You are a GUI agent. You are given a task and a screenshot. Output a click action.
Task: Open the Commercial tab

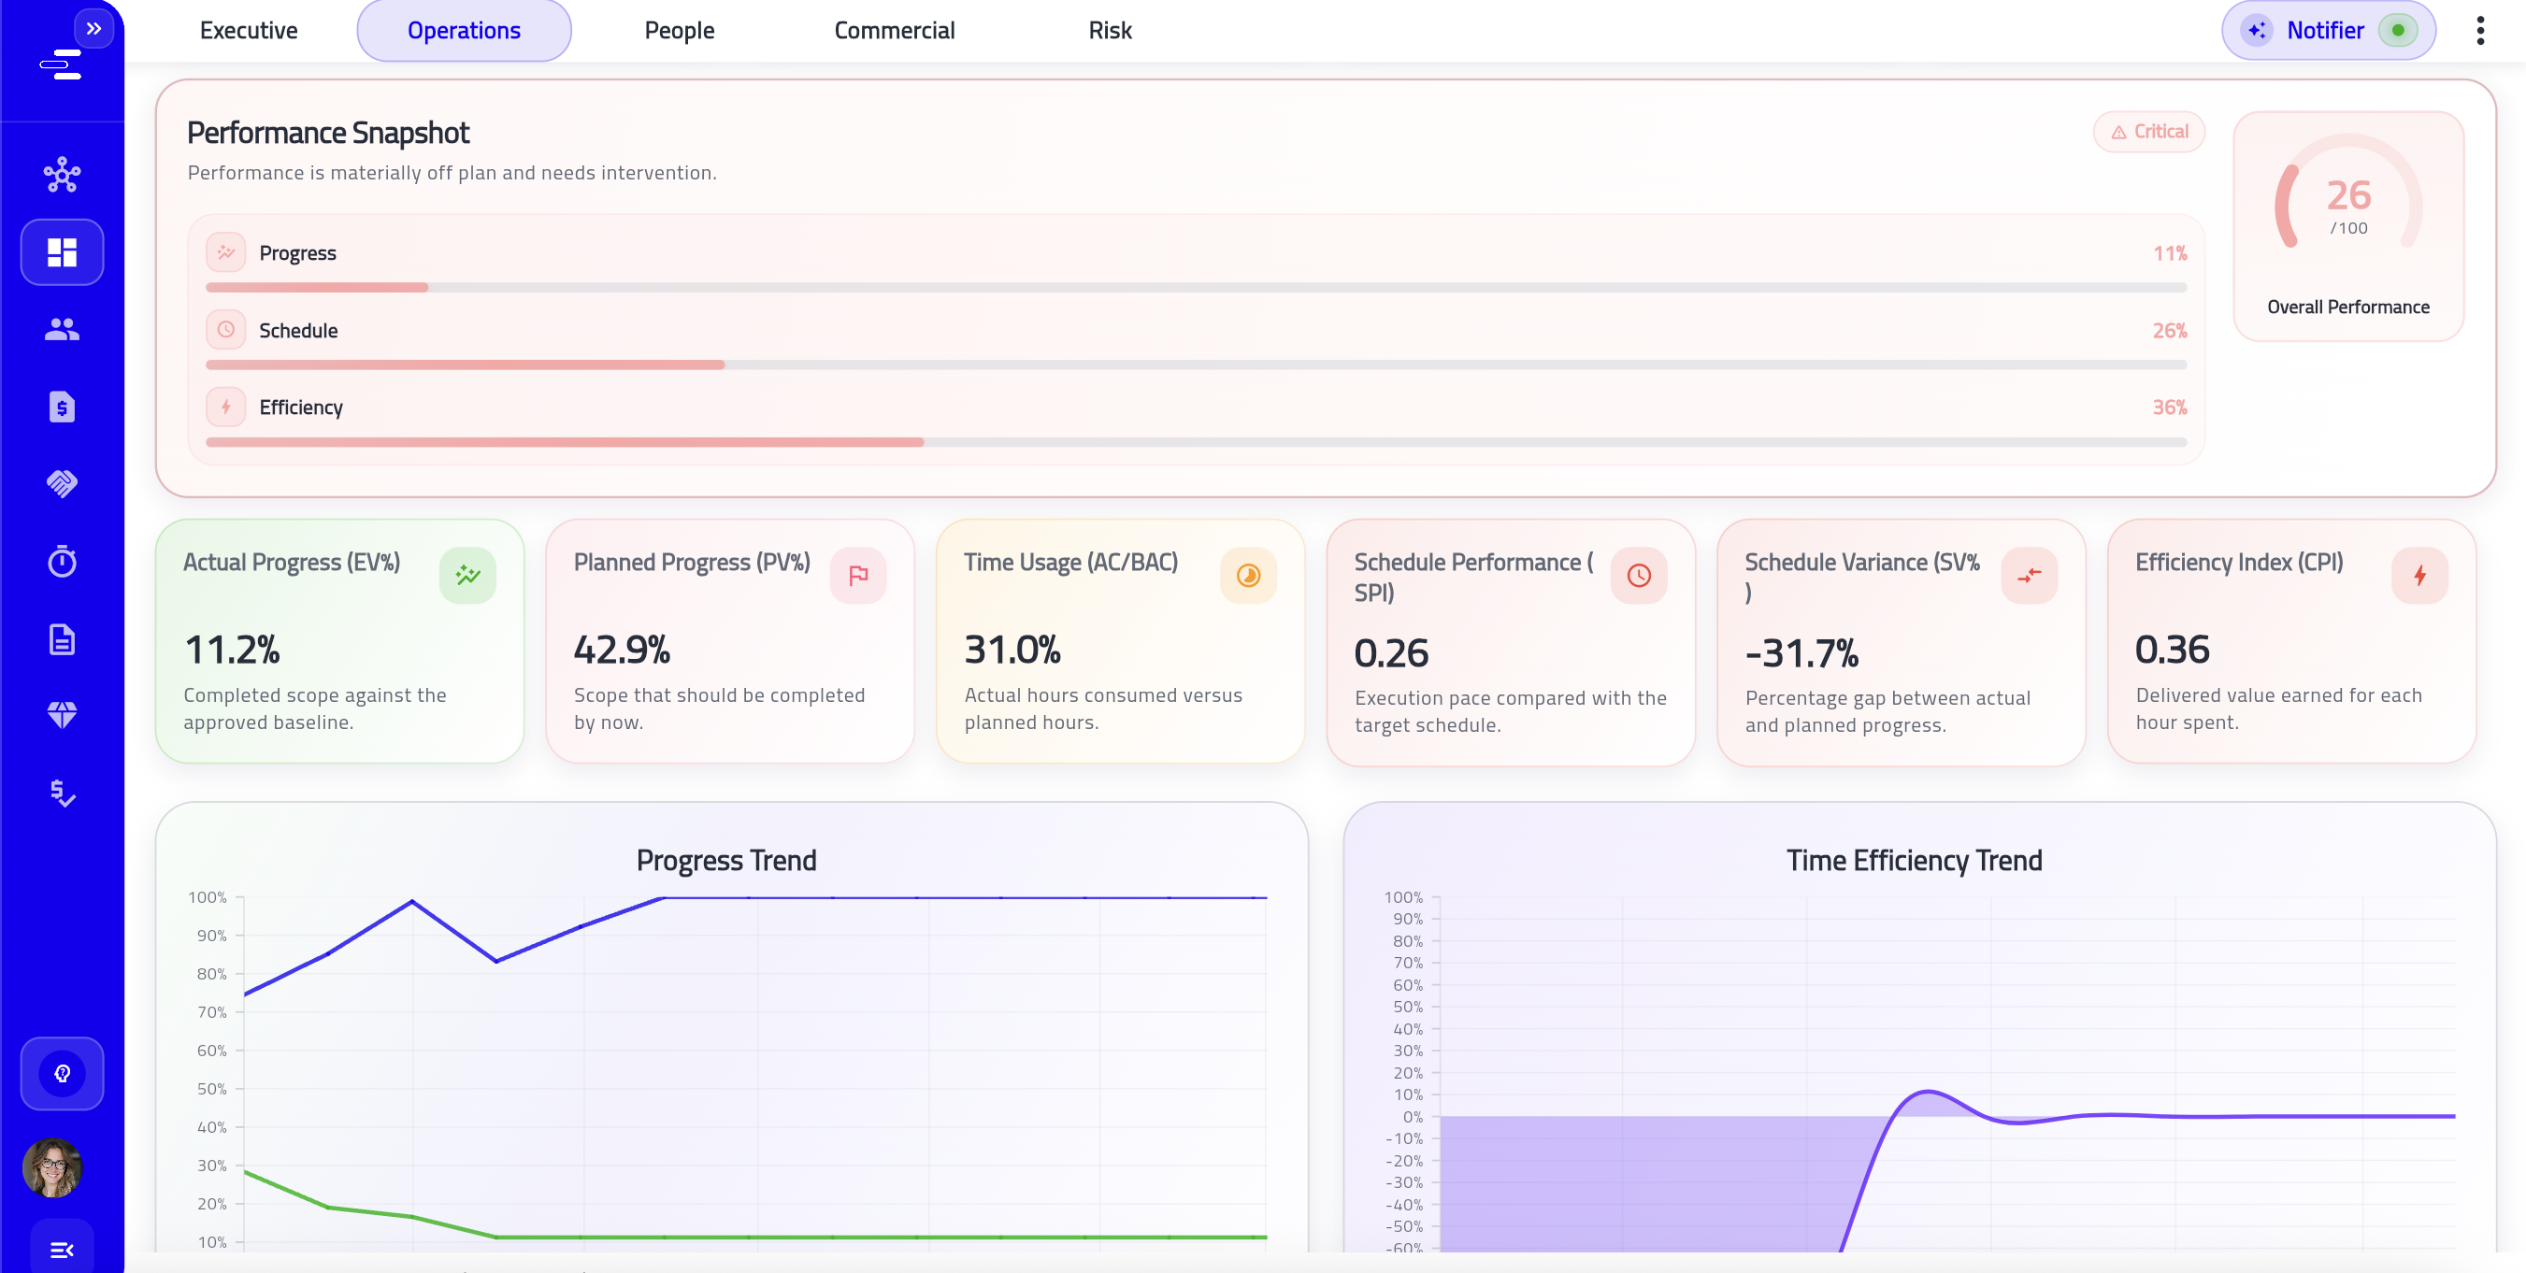tap(894, 31)
